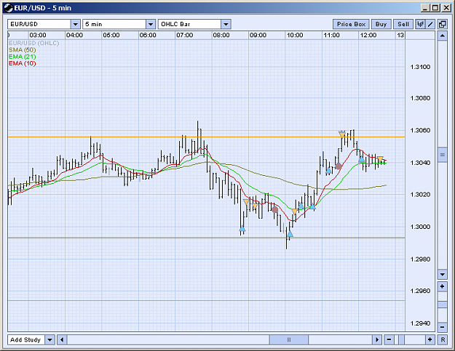This screenshot has width=455, height=351.
Task: Click the lower orange horizontal line near 1.2960
Action: 206,301
